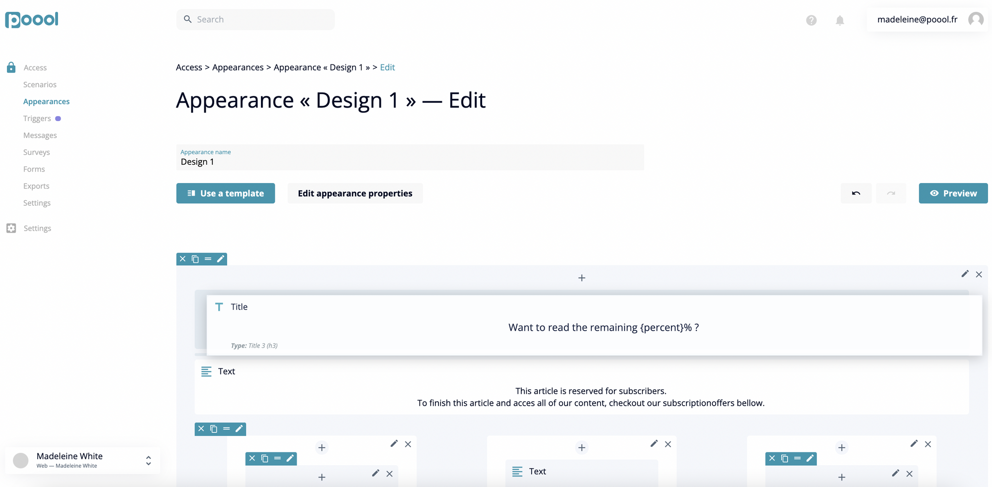Click the Title block text icon

click(219, 306)
